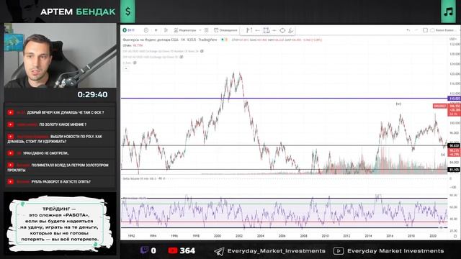The height and width of the screenshot is (259, 461).
Task: Open time axis settings icon at bottom right
Action: pos(455,236)
